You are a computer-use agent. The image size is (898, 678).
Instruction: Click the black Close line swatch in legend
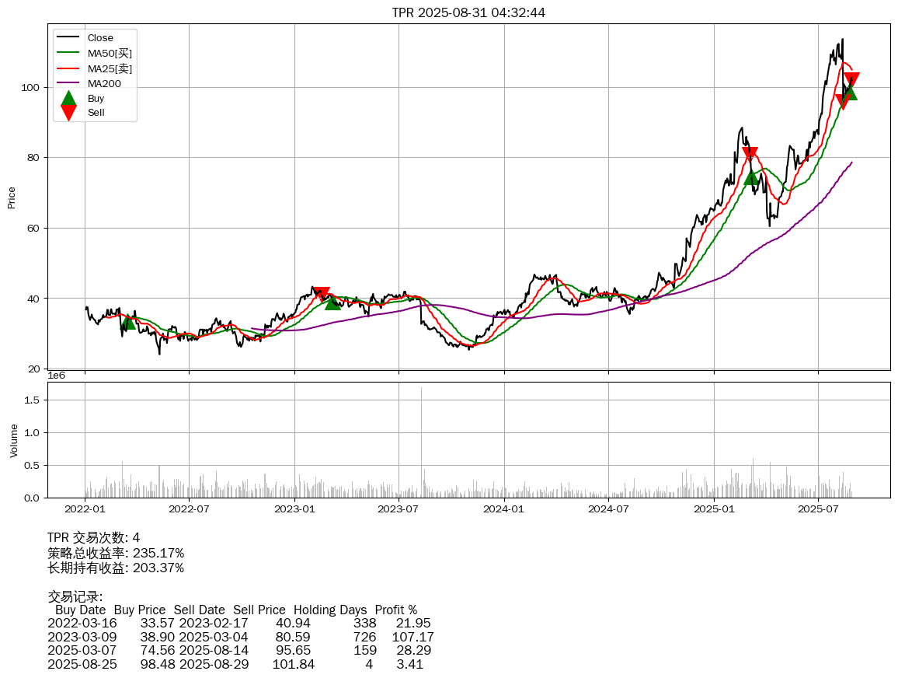point(68,38)
